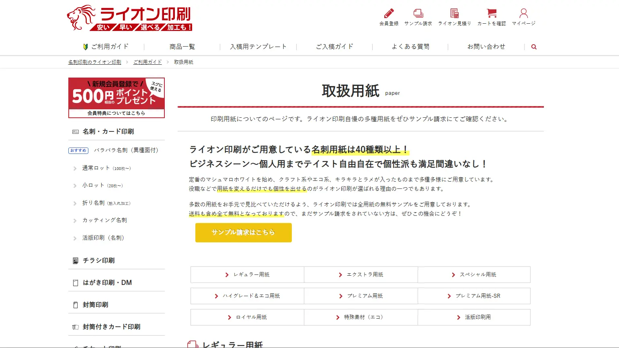
Task: Open 封筒付きカード印刷 sidebar category
Action: pyautogui.click(x=111, y=327)
